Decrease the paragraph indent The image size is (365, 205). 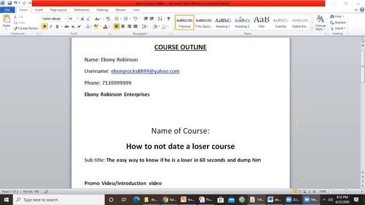pyautogui.click(x=146, y=19)
